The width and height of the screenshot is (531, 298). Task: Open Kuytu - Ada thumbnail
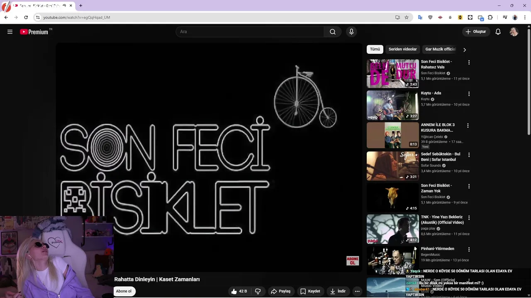click(x=392, y=105)
